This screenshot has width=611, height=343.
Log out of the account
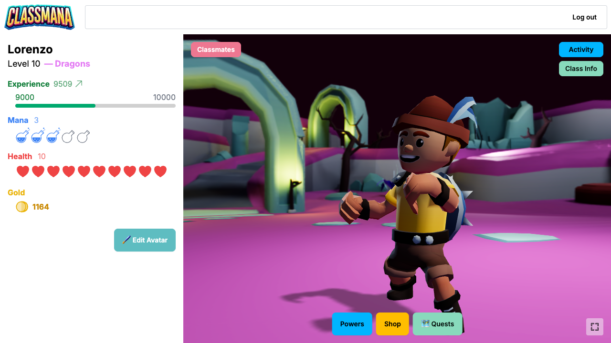pyautogui.click(x=584, y=17)
